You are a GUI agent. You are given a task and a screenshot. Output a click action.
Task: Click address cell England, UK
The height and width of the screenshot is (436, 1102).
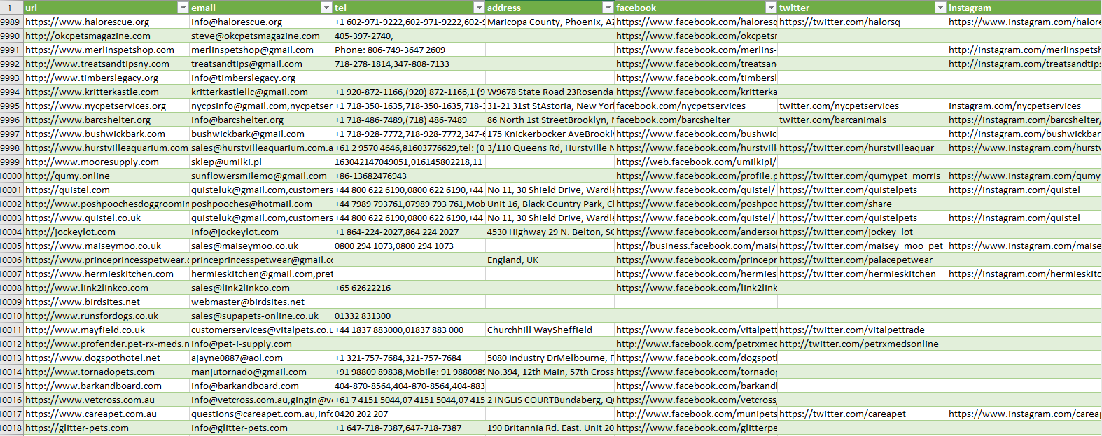pyautogui.click(x=550, y=260)
